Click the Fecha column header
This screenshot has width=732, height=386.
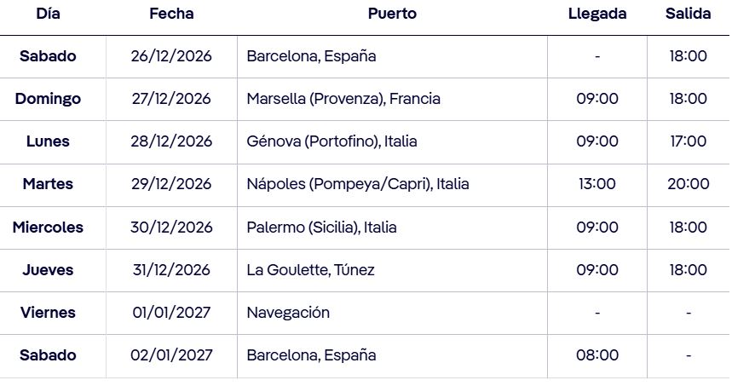click(171, 14)
